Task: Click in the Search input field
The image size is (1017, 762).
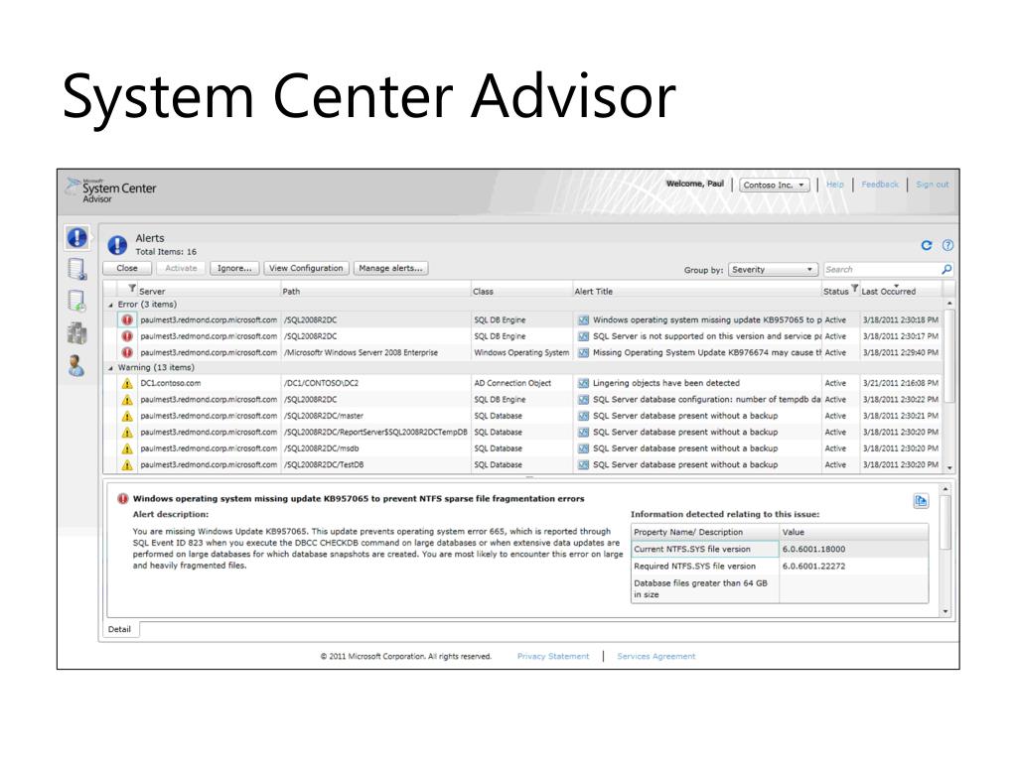Action: coord(882,269)
